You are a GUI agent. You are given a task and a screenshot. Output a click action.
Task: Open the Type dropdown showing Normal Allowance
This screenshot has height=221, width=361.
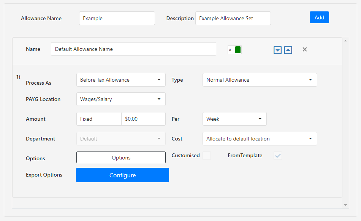(260, 80)
